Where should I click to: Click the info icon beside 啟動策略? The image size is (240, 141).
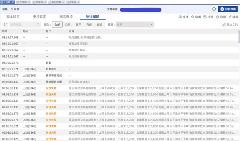214,9
